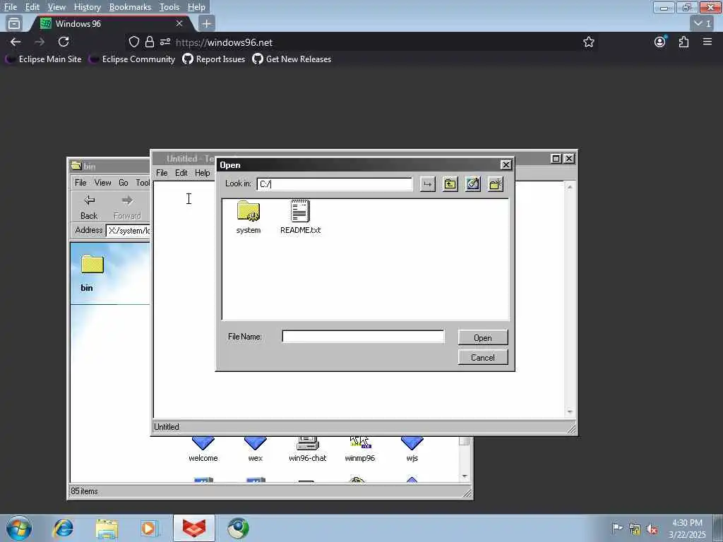Click down arrow of bin window scrollbar
Viewport: 723px width, 542px height.
[x=465, y=476]
